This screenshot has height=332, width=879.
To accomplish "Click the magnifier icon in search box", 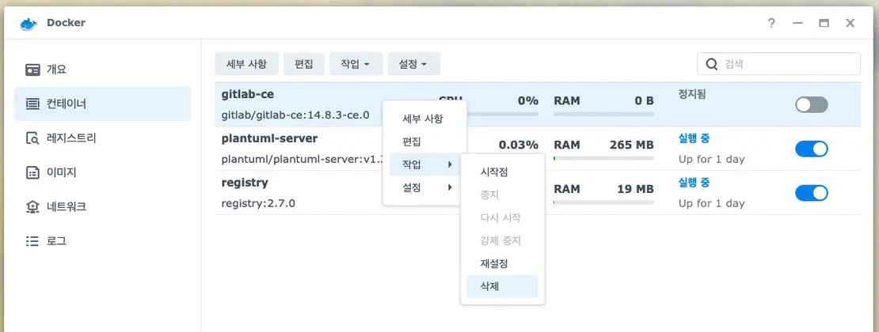I will (x=712, y=64).
